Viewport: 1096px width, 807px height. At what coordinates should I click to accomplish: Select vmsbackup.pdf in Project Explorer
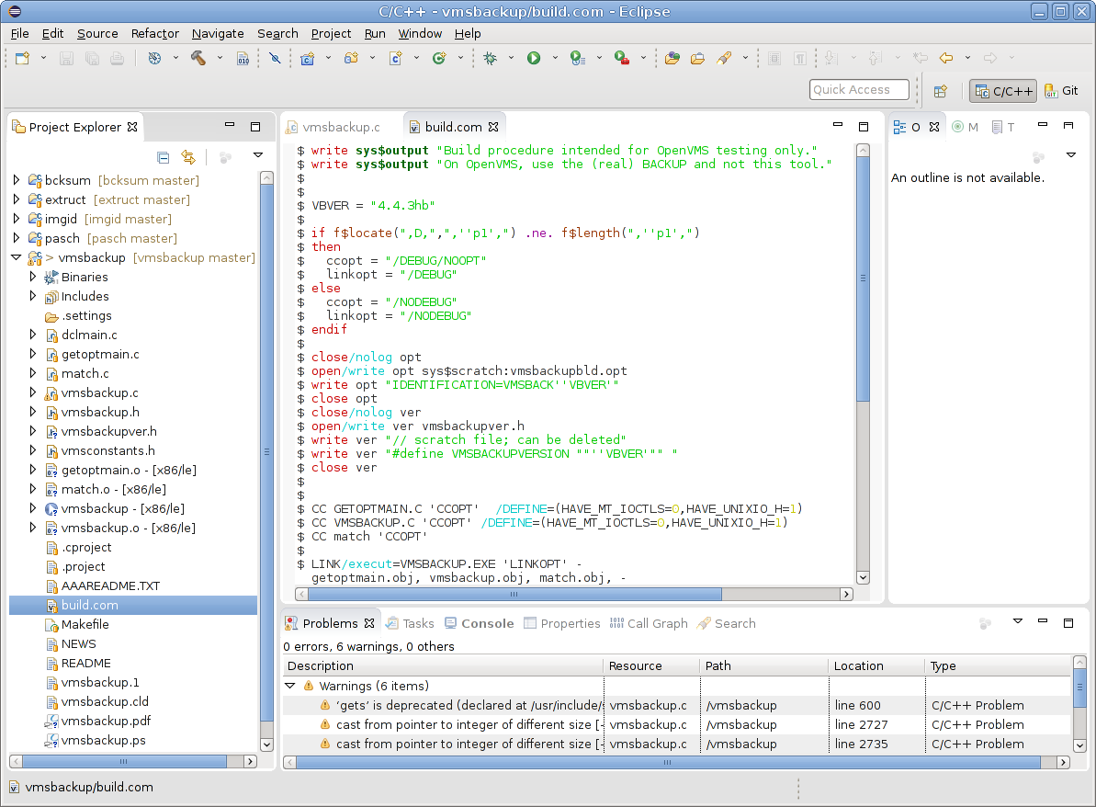pyautogui.click(x=106, y=721)
